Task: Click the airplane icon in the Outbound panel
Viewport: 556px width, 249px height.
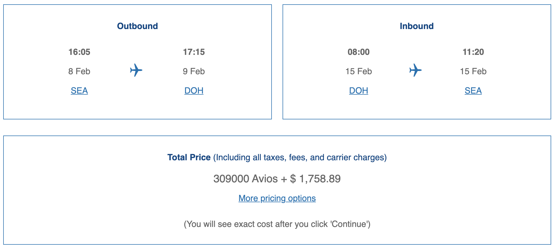Action: [x=136, y=70]
